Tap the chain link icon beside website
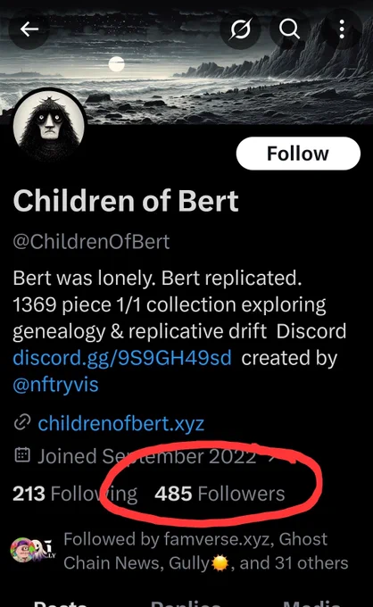The image size is (373, 607). pyautogui.click(x=22, y=422)
